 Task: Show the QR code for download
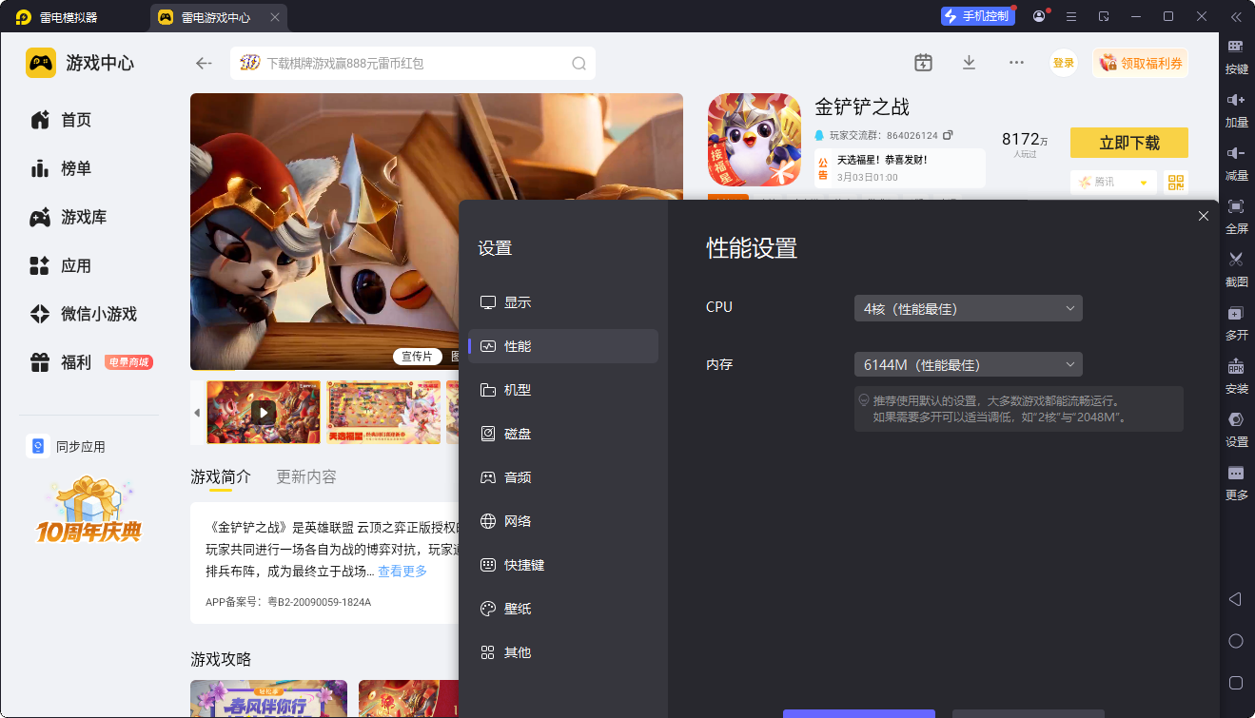point(1177,183)
